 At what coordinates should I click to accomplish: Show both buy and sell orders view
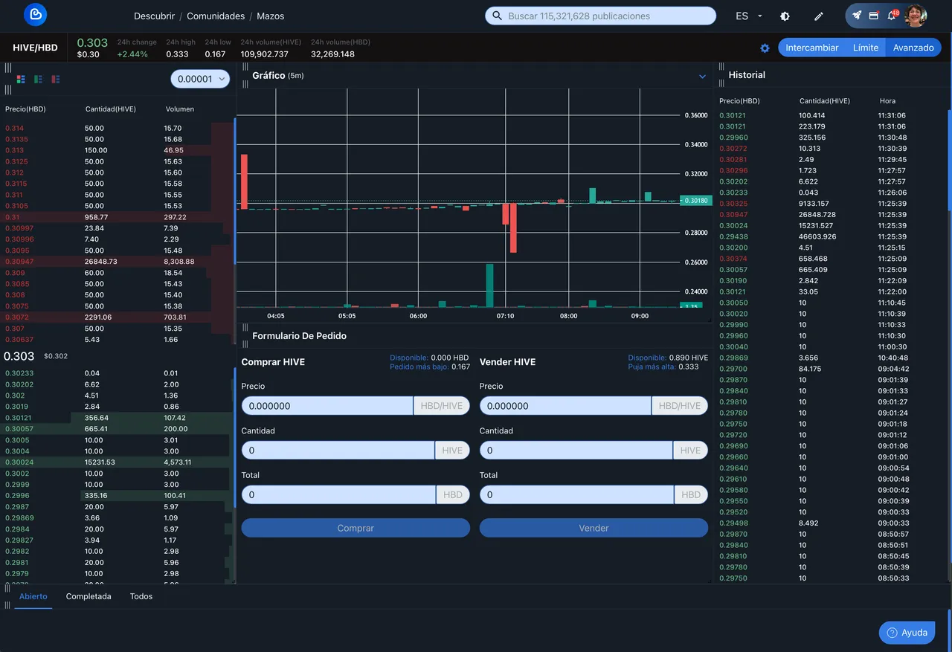pyautogui.click(x=21, y=79)
